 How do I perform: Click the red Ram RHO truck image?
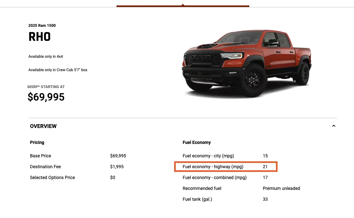click(x=246, y=63)
